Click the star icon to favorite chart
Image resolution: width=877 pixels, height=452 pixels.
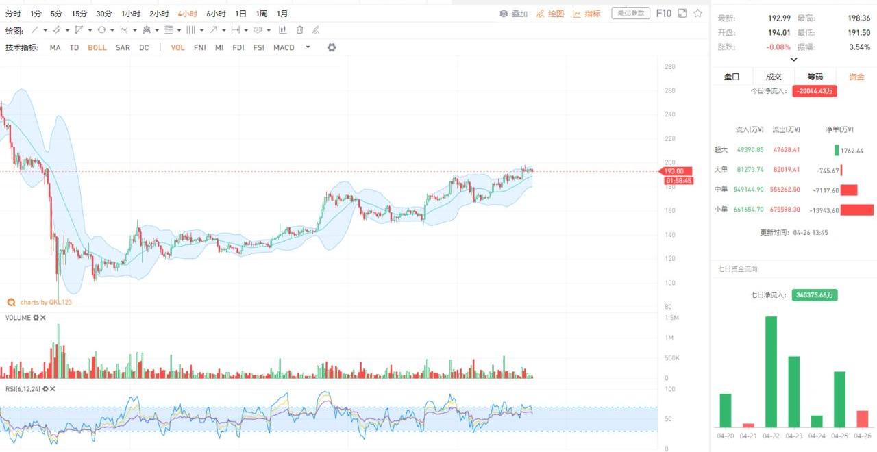click(697, 13)
